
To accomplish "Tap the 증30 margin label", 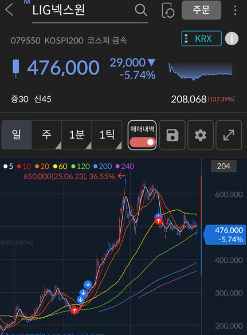I will [19, 99].
